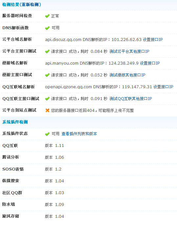The width and height of the screenshot is (177, 227).
Task: Open 设置接口IP link for api.discuz.qq.com
Action: [x=153, y=39]
